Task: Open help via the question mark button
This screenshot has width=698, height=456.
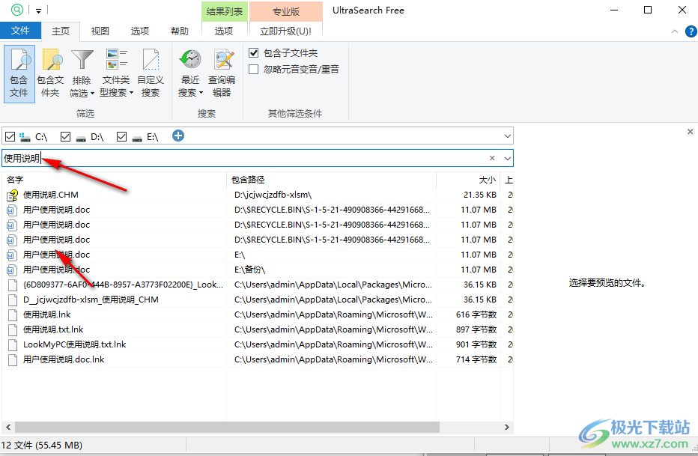Action: [x=690, y=31]
